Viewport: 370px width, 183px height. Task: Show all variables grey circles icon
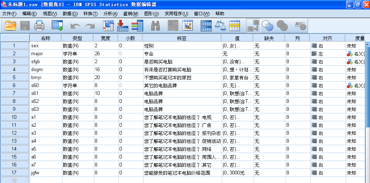pyautogui.click(x=282, y=25)
